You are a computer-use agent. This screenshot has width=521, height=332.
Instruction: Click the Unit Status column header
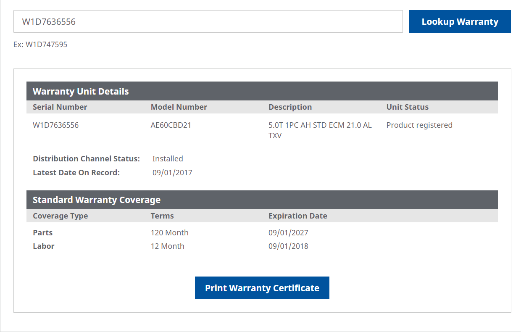408,107
